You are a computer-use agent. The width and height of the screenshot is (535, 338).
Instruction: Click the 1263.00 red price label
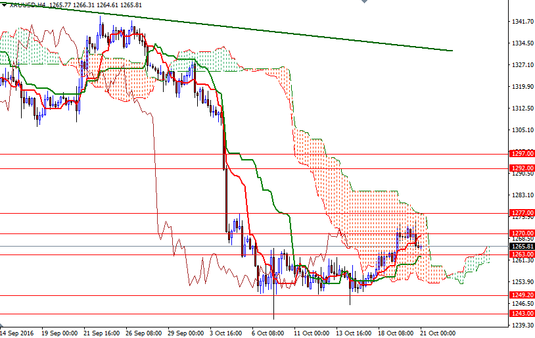pos(522,254)
